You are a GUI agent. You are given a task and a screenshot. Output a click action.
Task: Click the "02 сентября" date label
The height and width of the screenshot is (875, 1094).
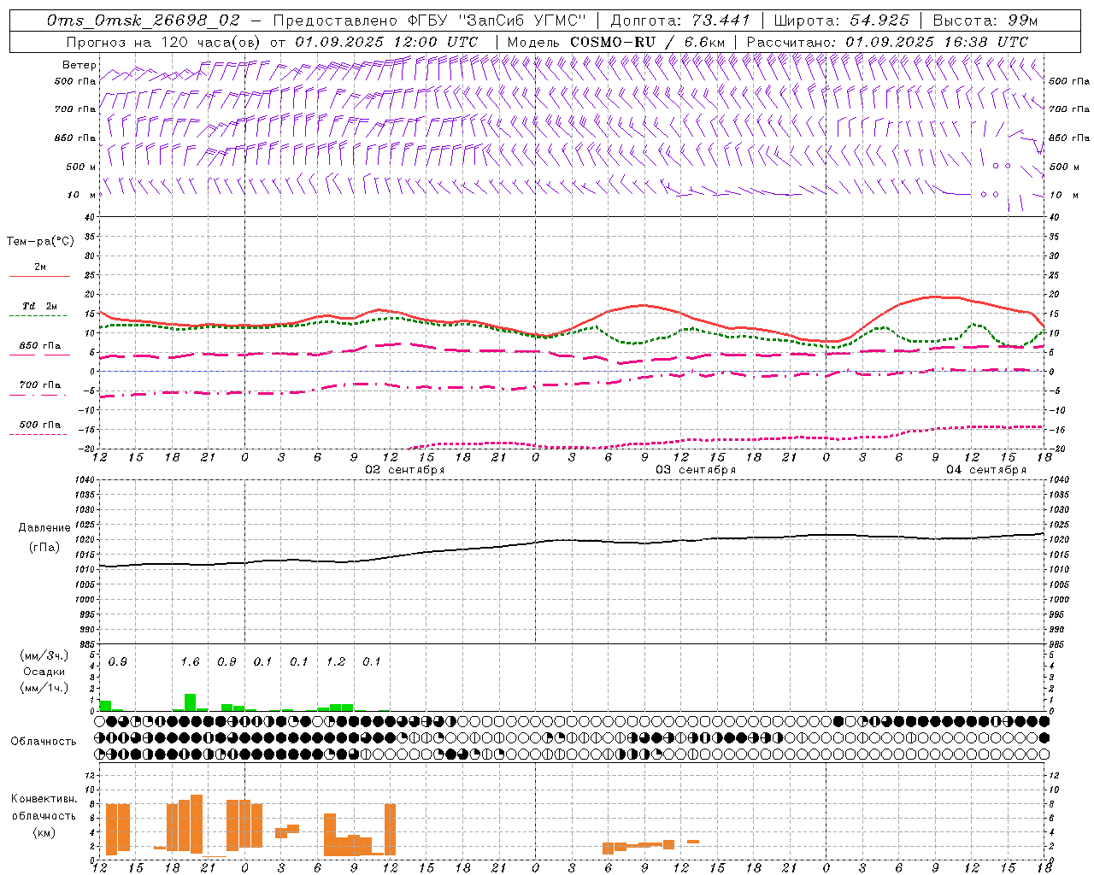[x=404, y=470]
